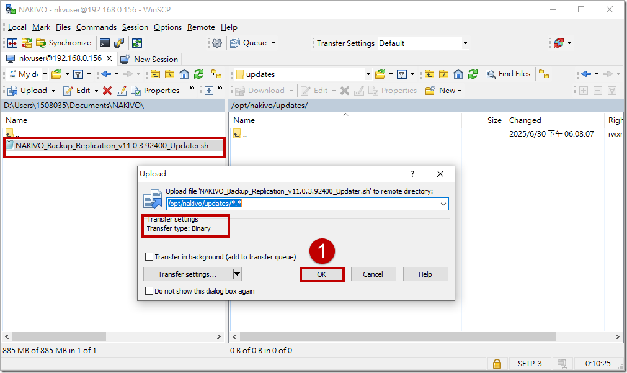Expand the New button dropdown arrow
This screenshot has height=373, width=627.
[x=460, y=91]
